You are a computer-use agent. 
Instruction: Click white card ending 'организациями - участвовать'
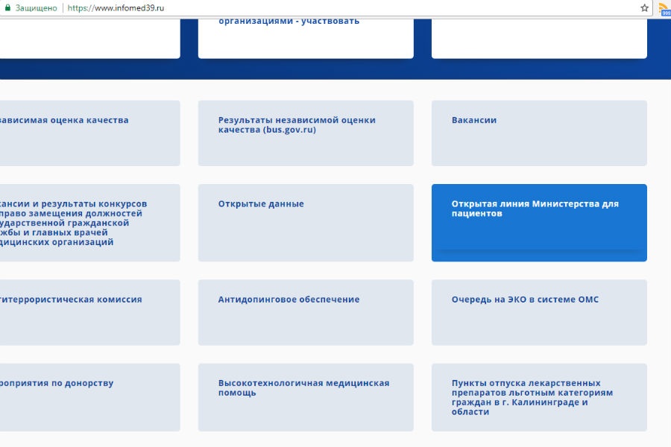(x=305, y=37)
